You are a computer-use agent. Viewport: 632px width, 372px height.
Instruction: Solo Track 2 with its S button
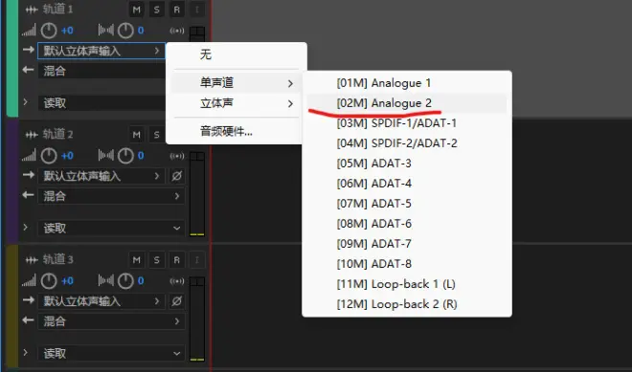tap(156, 135)
